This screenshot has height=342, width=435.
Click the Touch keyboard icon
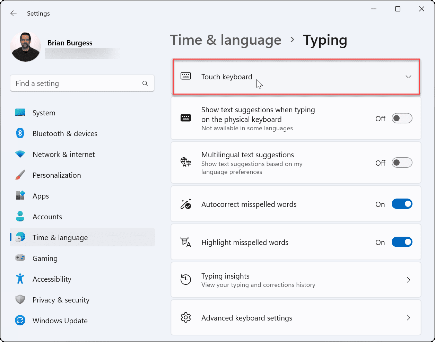tap(186, 76)
